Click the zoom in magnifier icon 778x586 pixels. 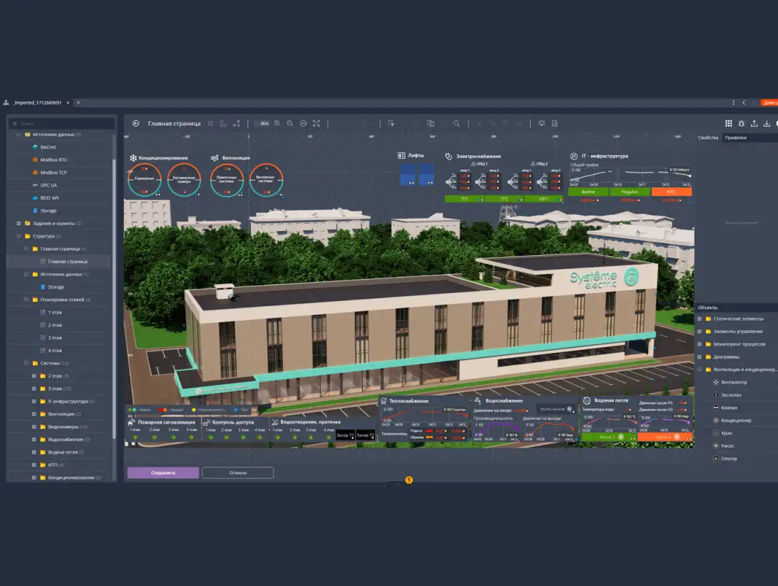277,123
